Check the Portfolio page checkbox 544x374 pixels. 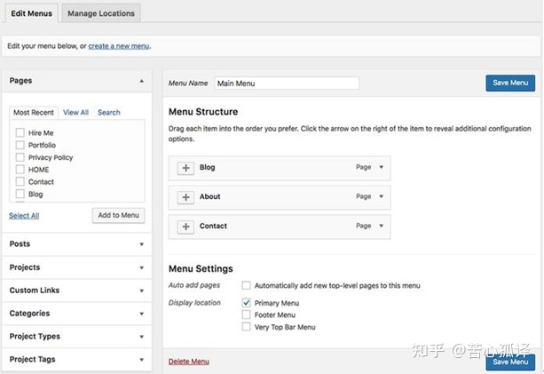point(20,145)
